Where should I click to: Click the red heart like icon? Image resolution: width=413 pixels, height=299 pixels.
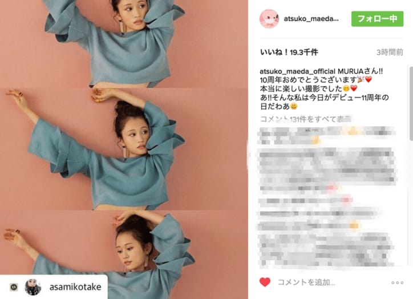(x=265, y=282)
